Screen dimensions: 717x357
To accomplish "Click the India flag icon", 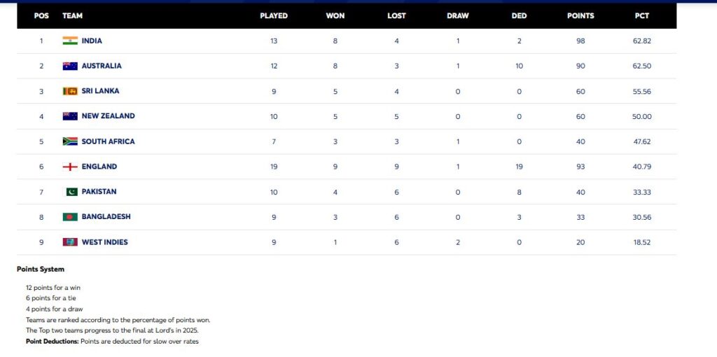I will pyautogui.click(x=70, y=41).
